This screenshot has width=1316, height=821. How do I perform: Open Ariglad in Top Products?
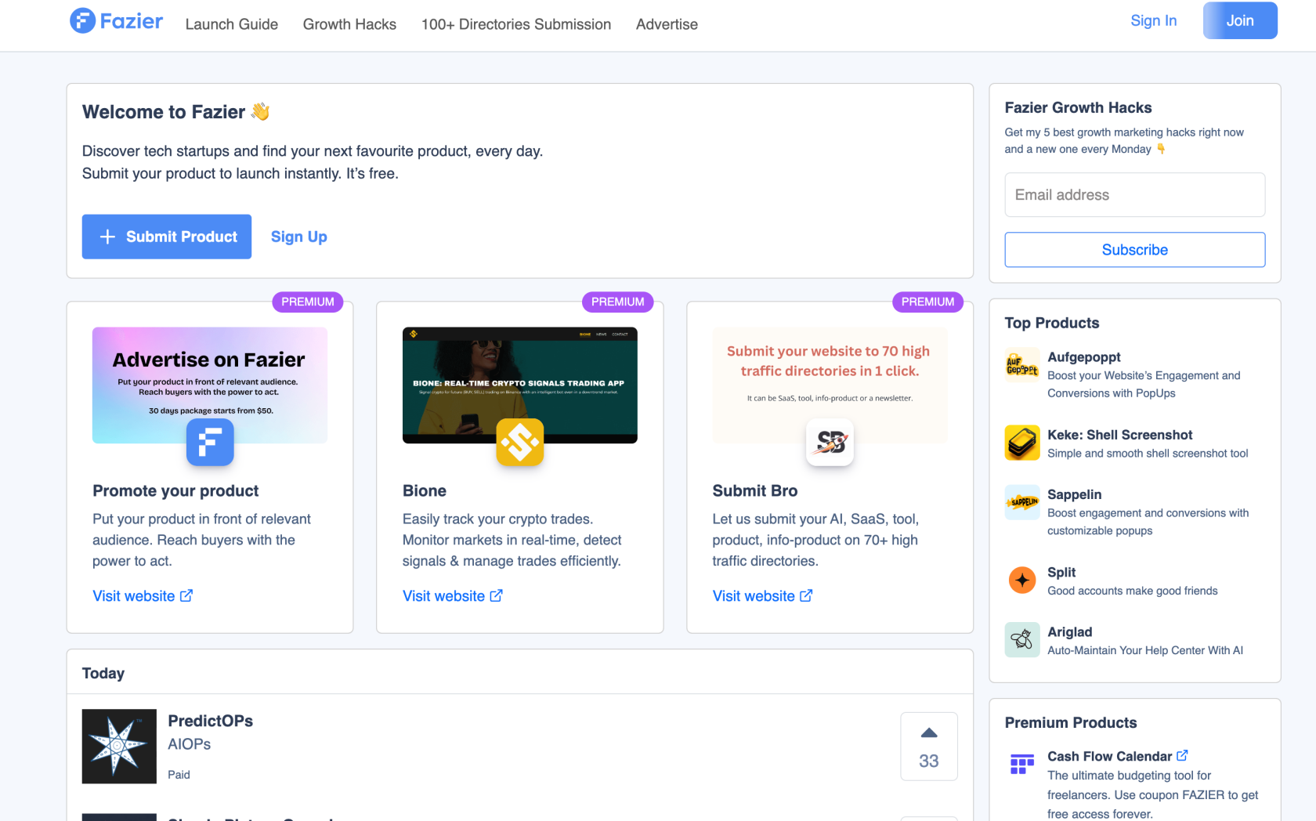(1070, 631)
